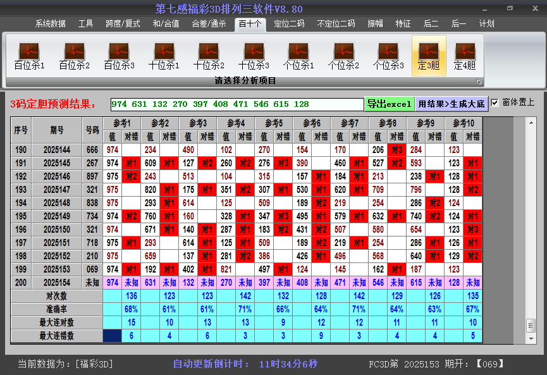The width and height of the screenshot is (547, 375).
Task: Restore the application window size
Action: 510,8
